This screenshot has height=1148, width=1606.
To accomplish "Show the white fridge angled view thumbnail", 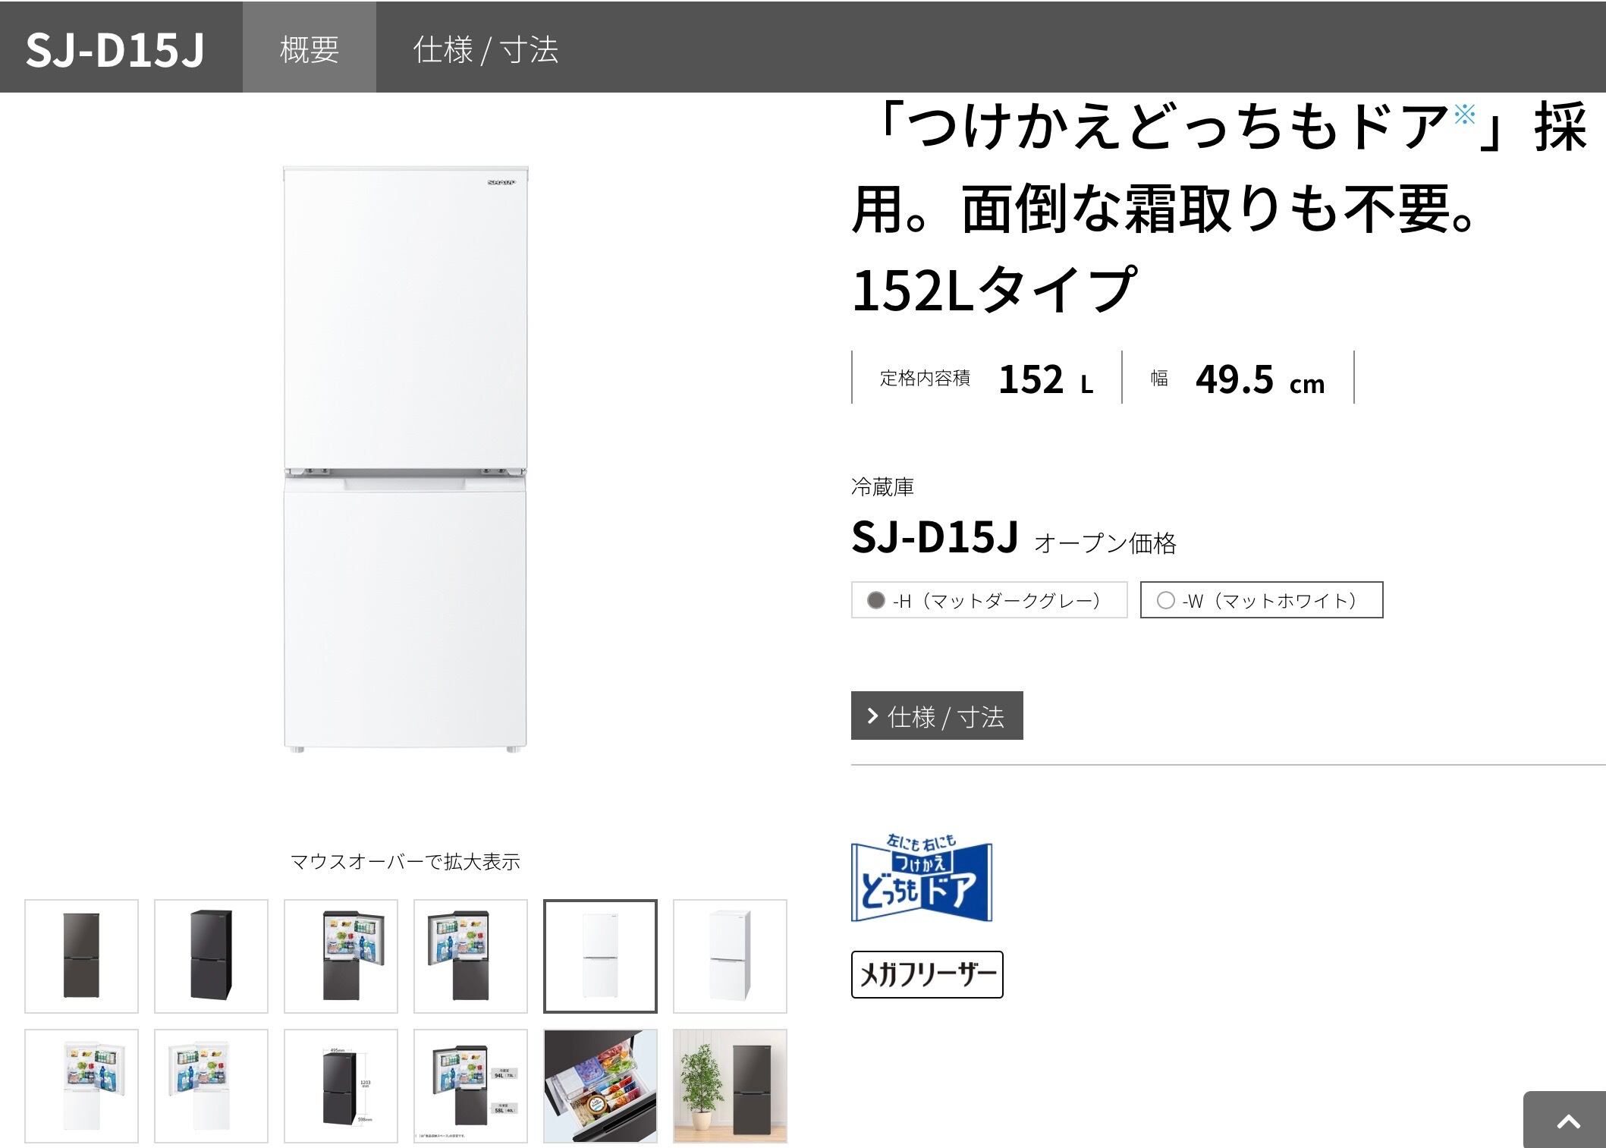I will [x=730, y=956].
